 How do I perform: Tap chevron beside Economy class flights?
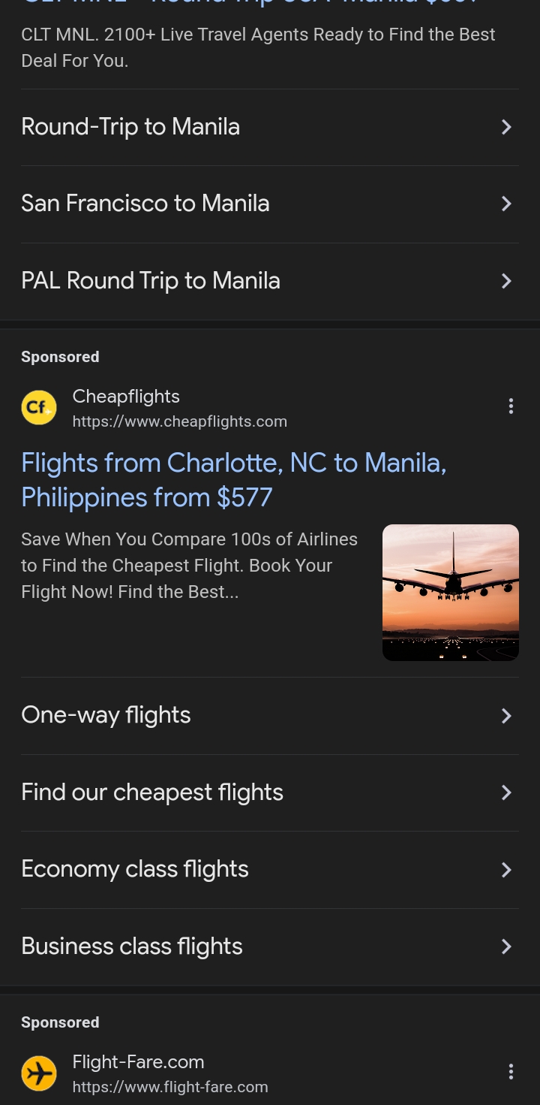click(506, 870)
